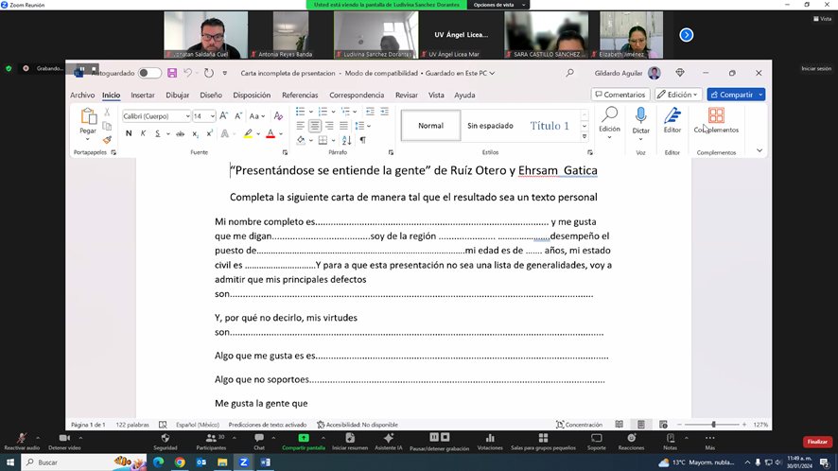Click the Pegar paste icon
Screen dimensions: 838x471
point(88,116)
